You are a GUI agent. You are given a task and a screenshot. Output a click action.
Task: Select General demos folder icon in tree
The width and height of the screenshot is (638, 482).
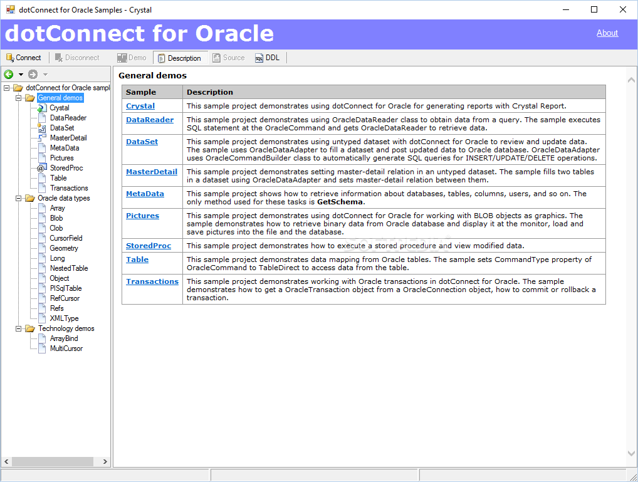[29, 98]
